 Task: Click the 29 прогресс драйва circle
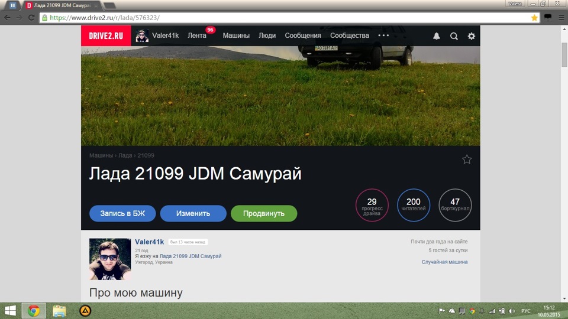(372, 205)
